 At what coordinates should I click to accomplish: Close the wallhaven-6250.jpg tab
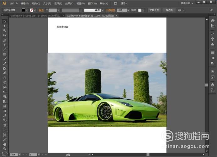(x=117, y=16)
